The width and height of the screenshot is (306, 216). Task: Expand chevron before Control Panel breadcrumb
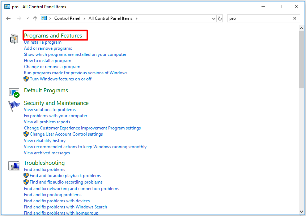click(50, 18)
